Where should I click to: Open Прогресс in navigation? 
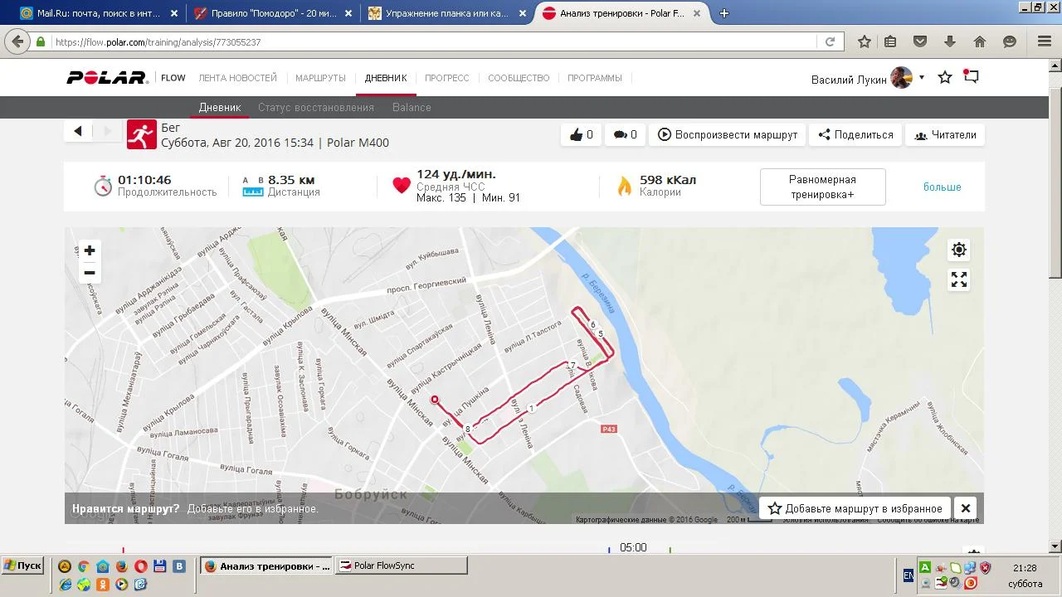click(x=447, y=78)
